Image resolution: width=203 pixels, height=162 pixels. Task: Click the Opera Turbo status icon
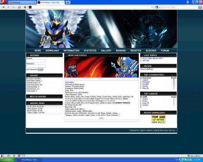coord(19,156)
